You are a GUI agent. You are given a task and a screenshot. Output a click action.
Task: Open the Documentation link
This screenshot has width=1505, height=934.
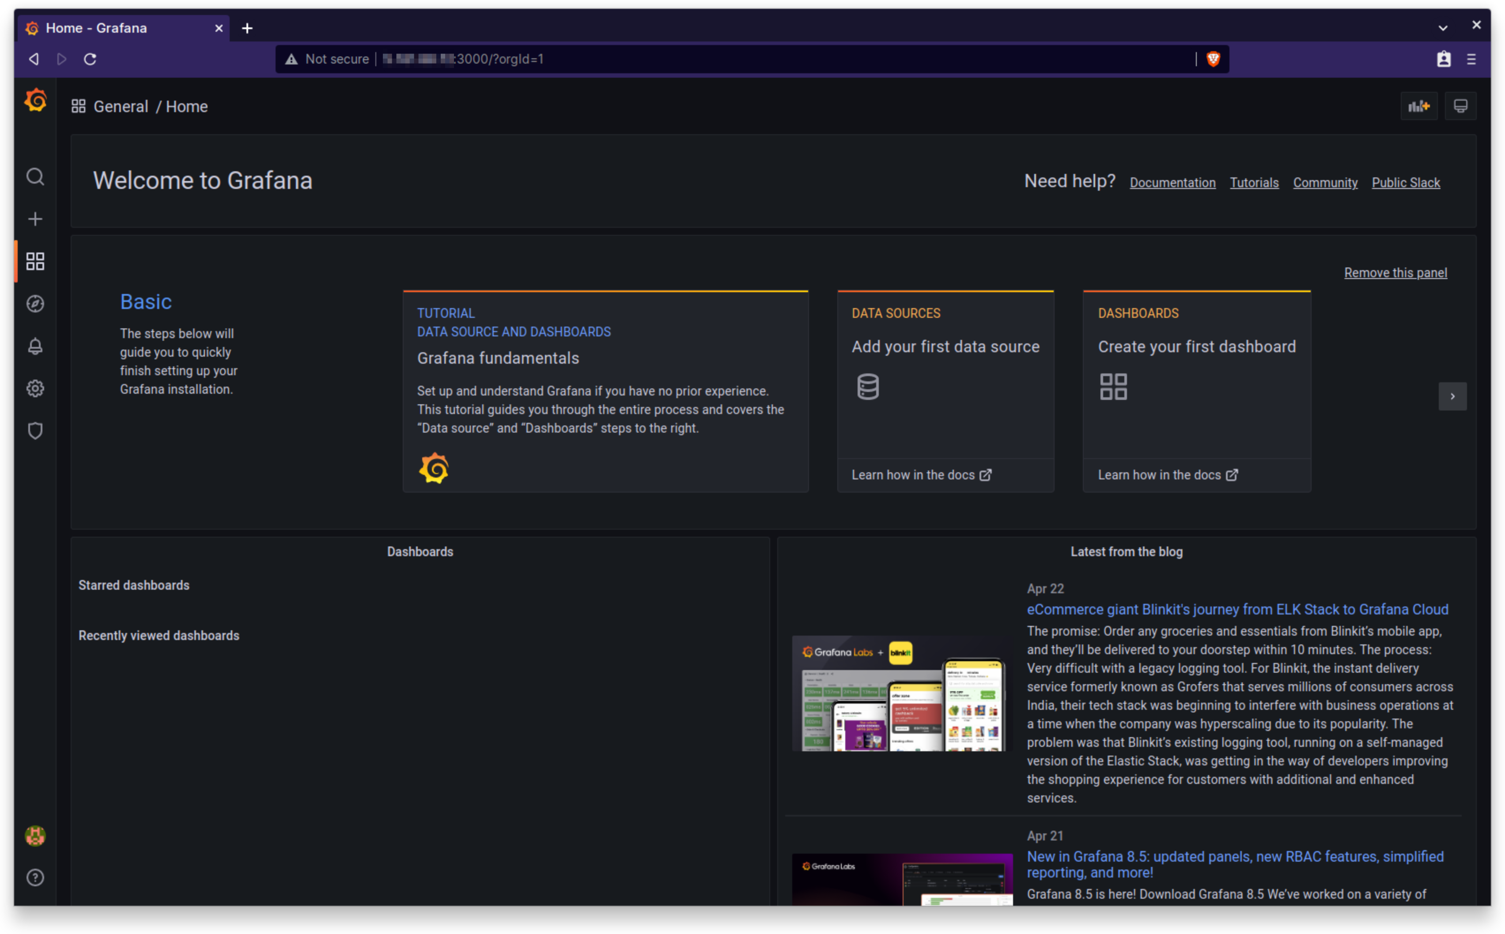pos(1172,182)
